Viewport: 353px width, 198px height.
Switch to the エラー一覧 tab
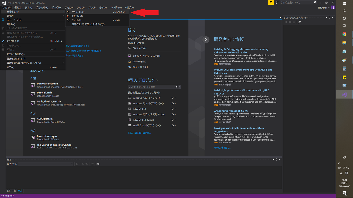coord(11,191)
